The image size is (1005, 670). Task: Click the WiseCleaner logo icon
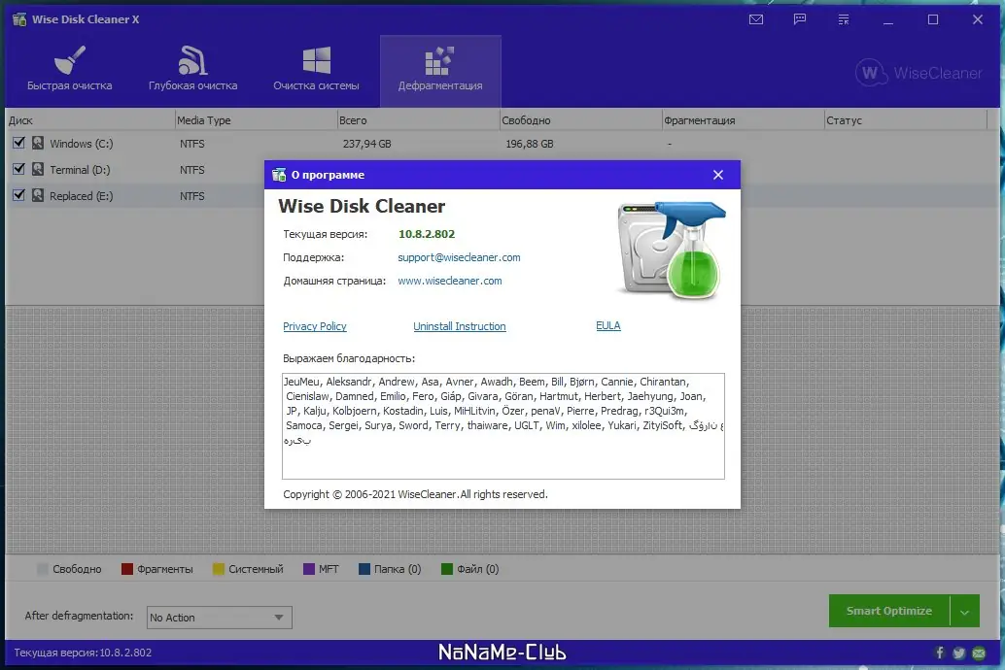[872, 72]
